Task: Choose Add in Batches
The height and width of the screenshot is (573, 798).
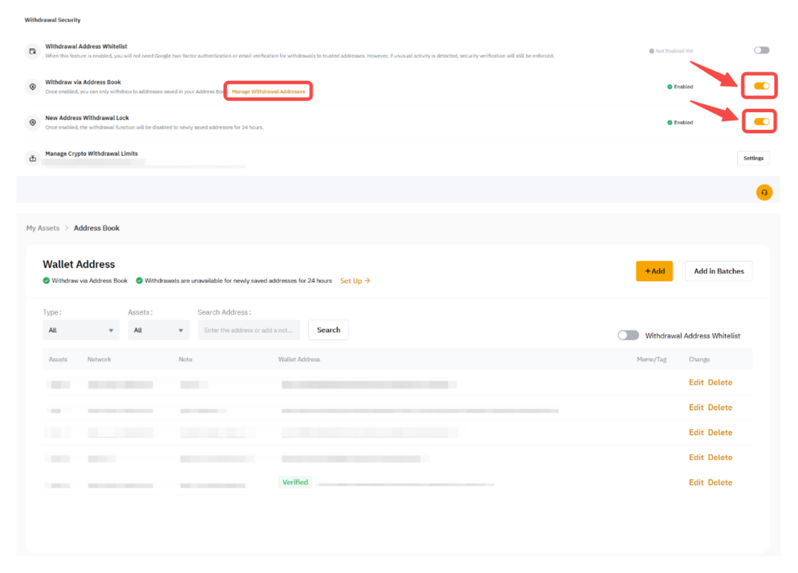Action: 719,271
